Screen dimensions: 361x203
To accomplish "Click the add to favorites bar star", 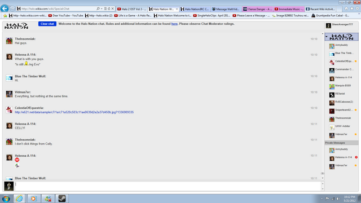I will (x=5, y=16).
